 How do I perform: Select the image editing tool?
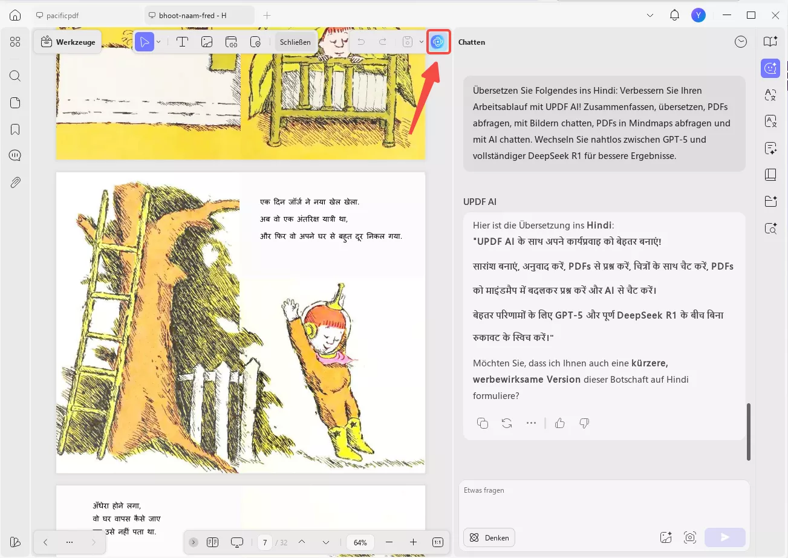point(206,42)
